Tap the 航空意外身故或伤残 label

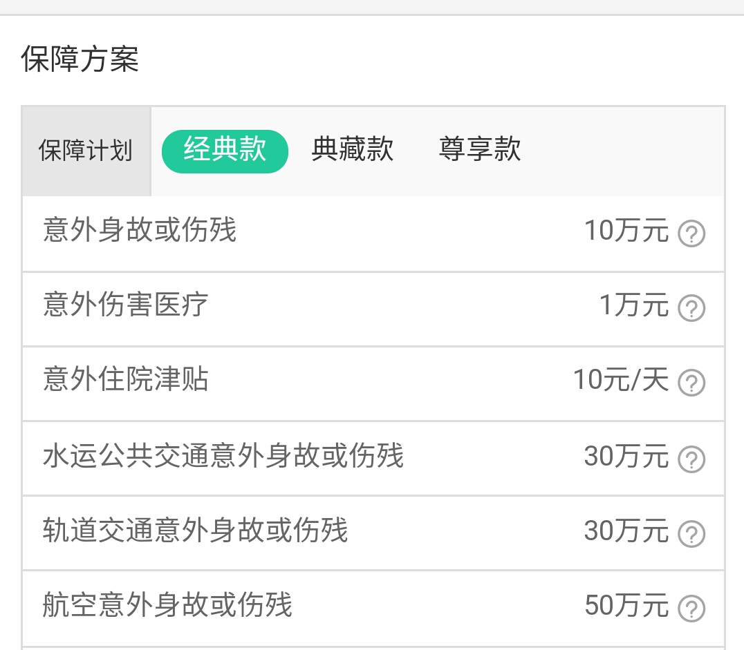(x=167, y=605)
